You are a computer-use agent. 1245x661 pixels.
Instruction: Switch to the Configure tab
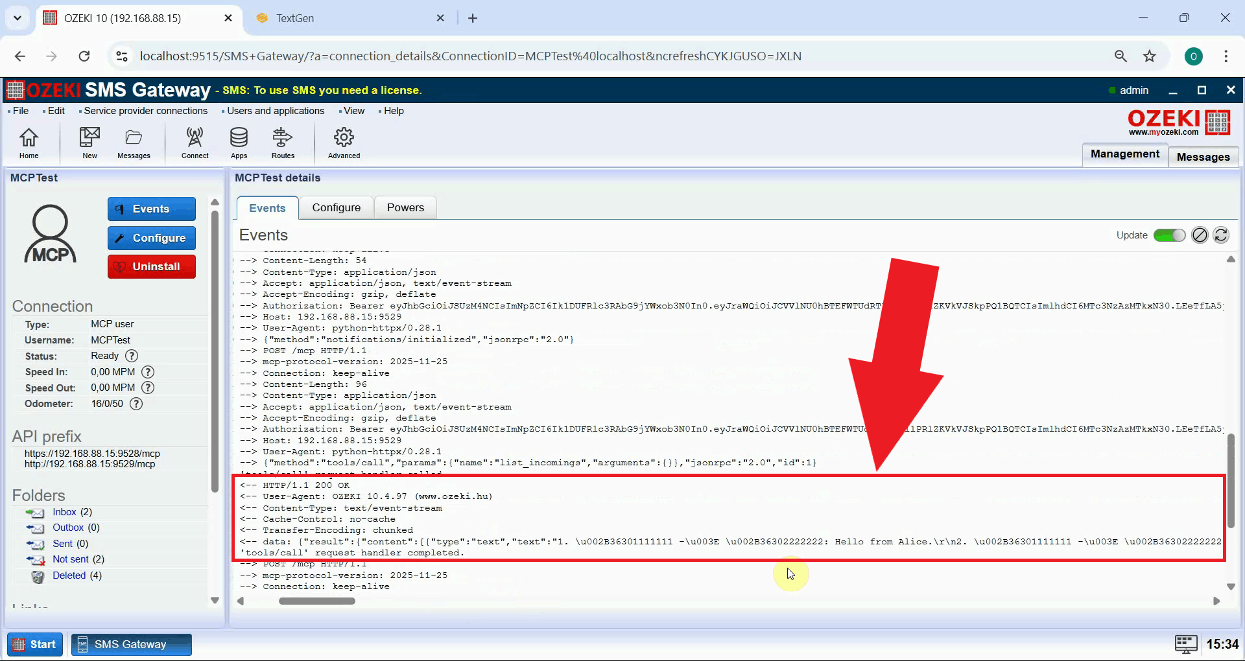[x=336, y=207]
